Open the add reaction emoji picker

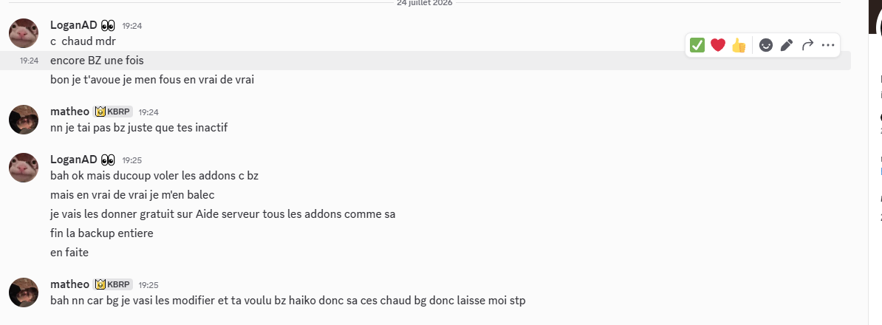pos(765,46)
